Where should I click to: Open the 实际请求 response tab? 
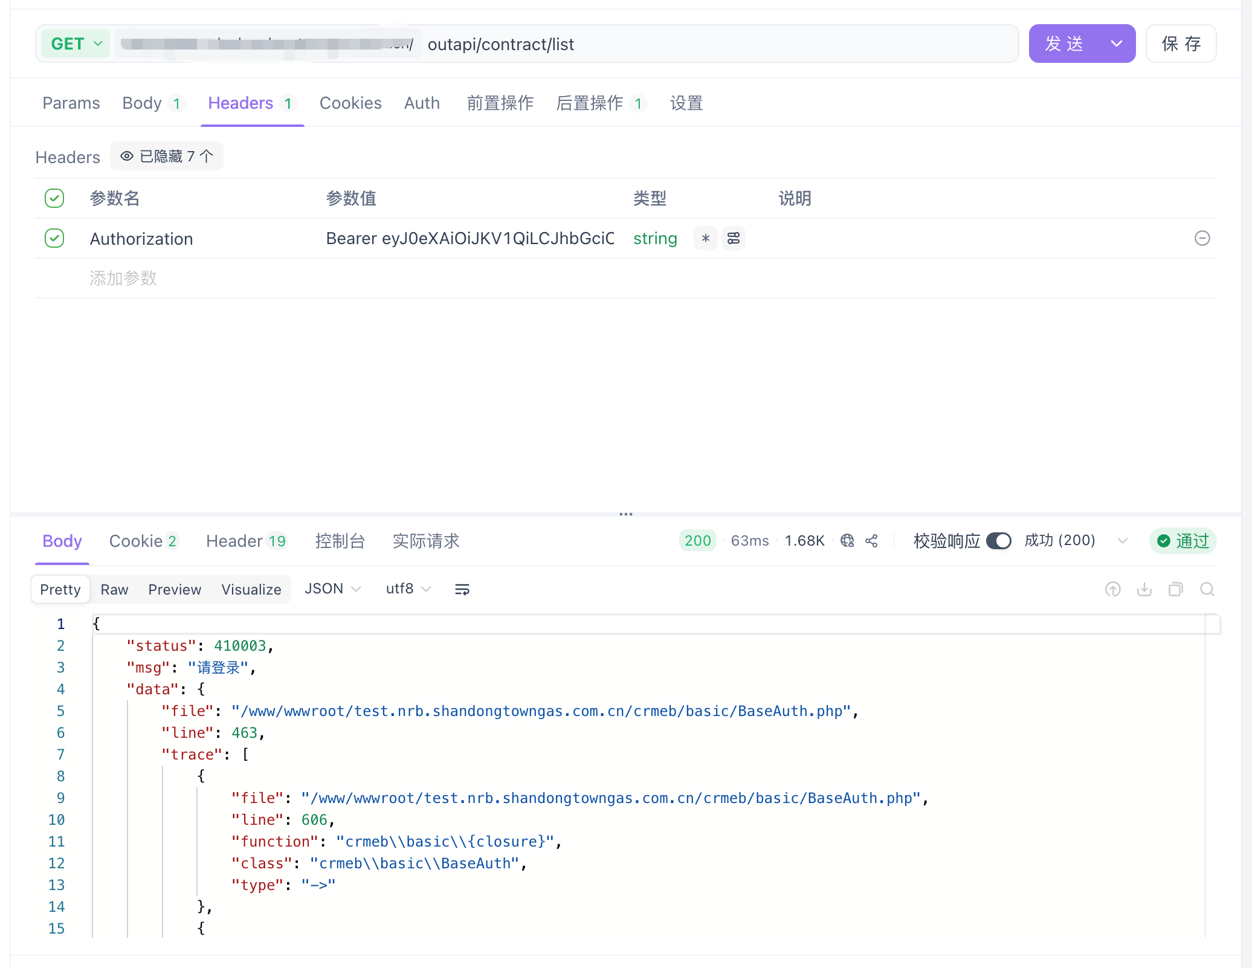click(426, 541)
